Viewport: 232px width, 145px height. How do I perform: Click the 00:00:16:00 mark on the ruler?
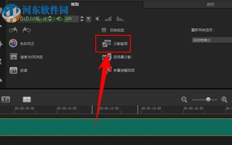point(193,109)
